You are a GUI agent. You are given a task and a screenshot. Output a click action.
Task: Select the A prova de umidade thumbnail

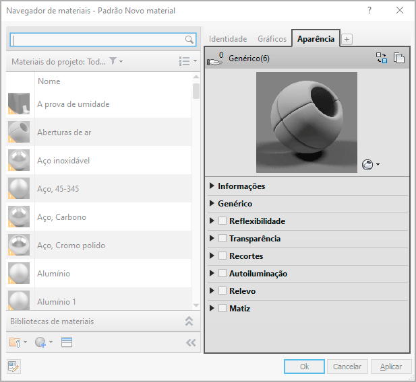click(19, 104)
